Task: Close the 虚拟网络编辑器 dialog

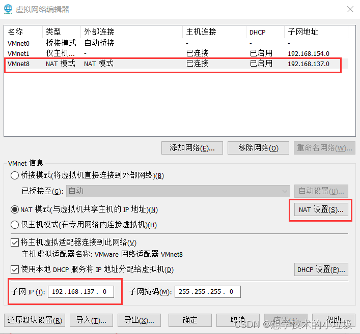Action: pos(350,9)
